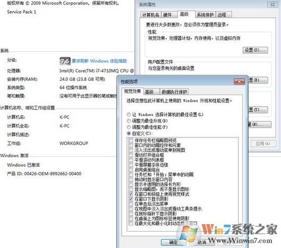Switch to 视觉效果 tab in 性能选项
This screenshot has height=248, width=281.
[x=132, y=91]
